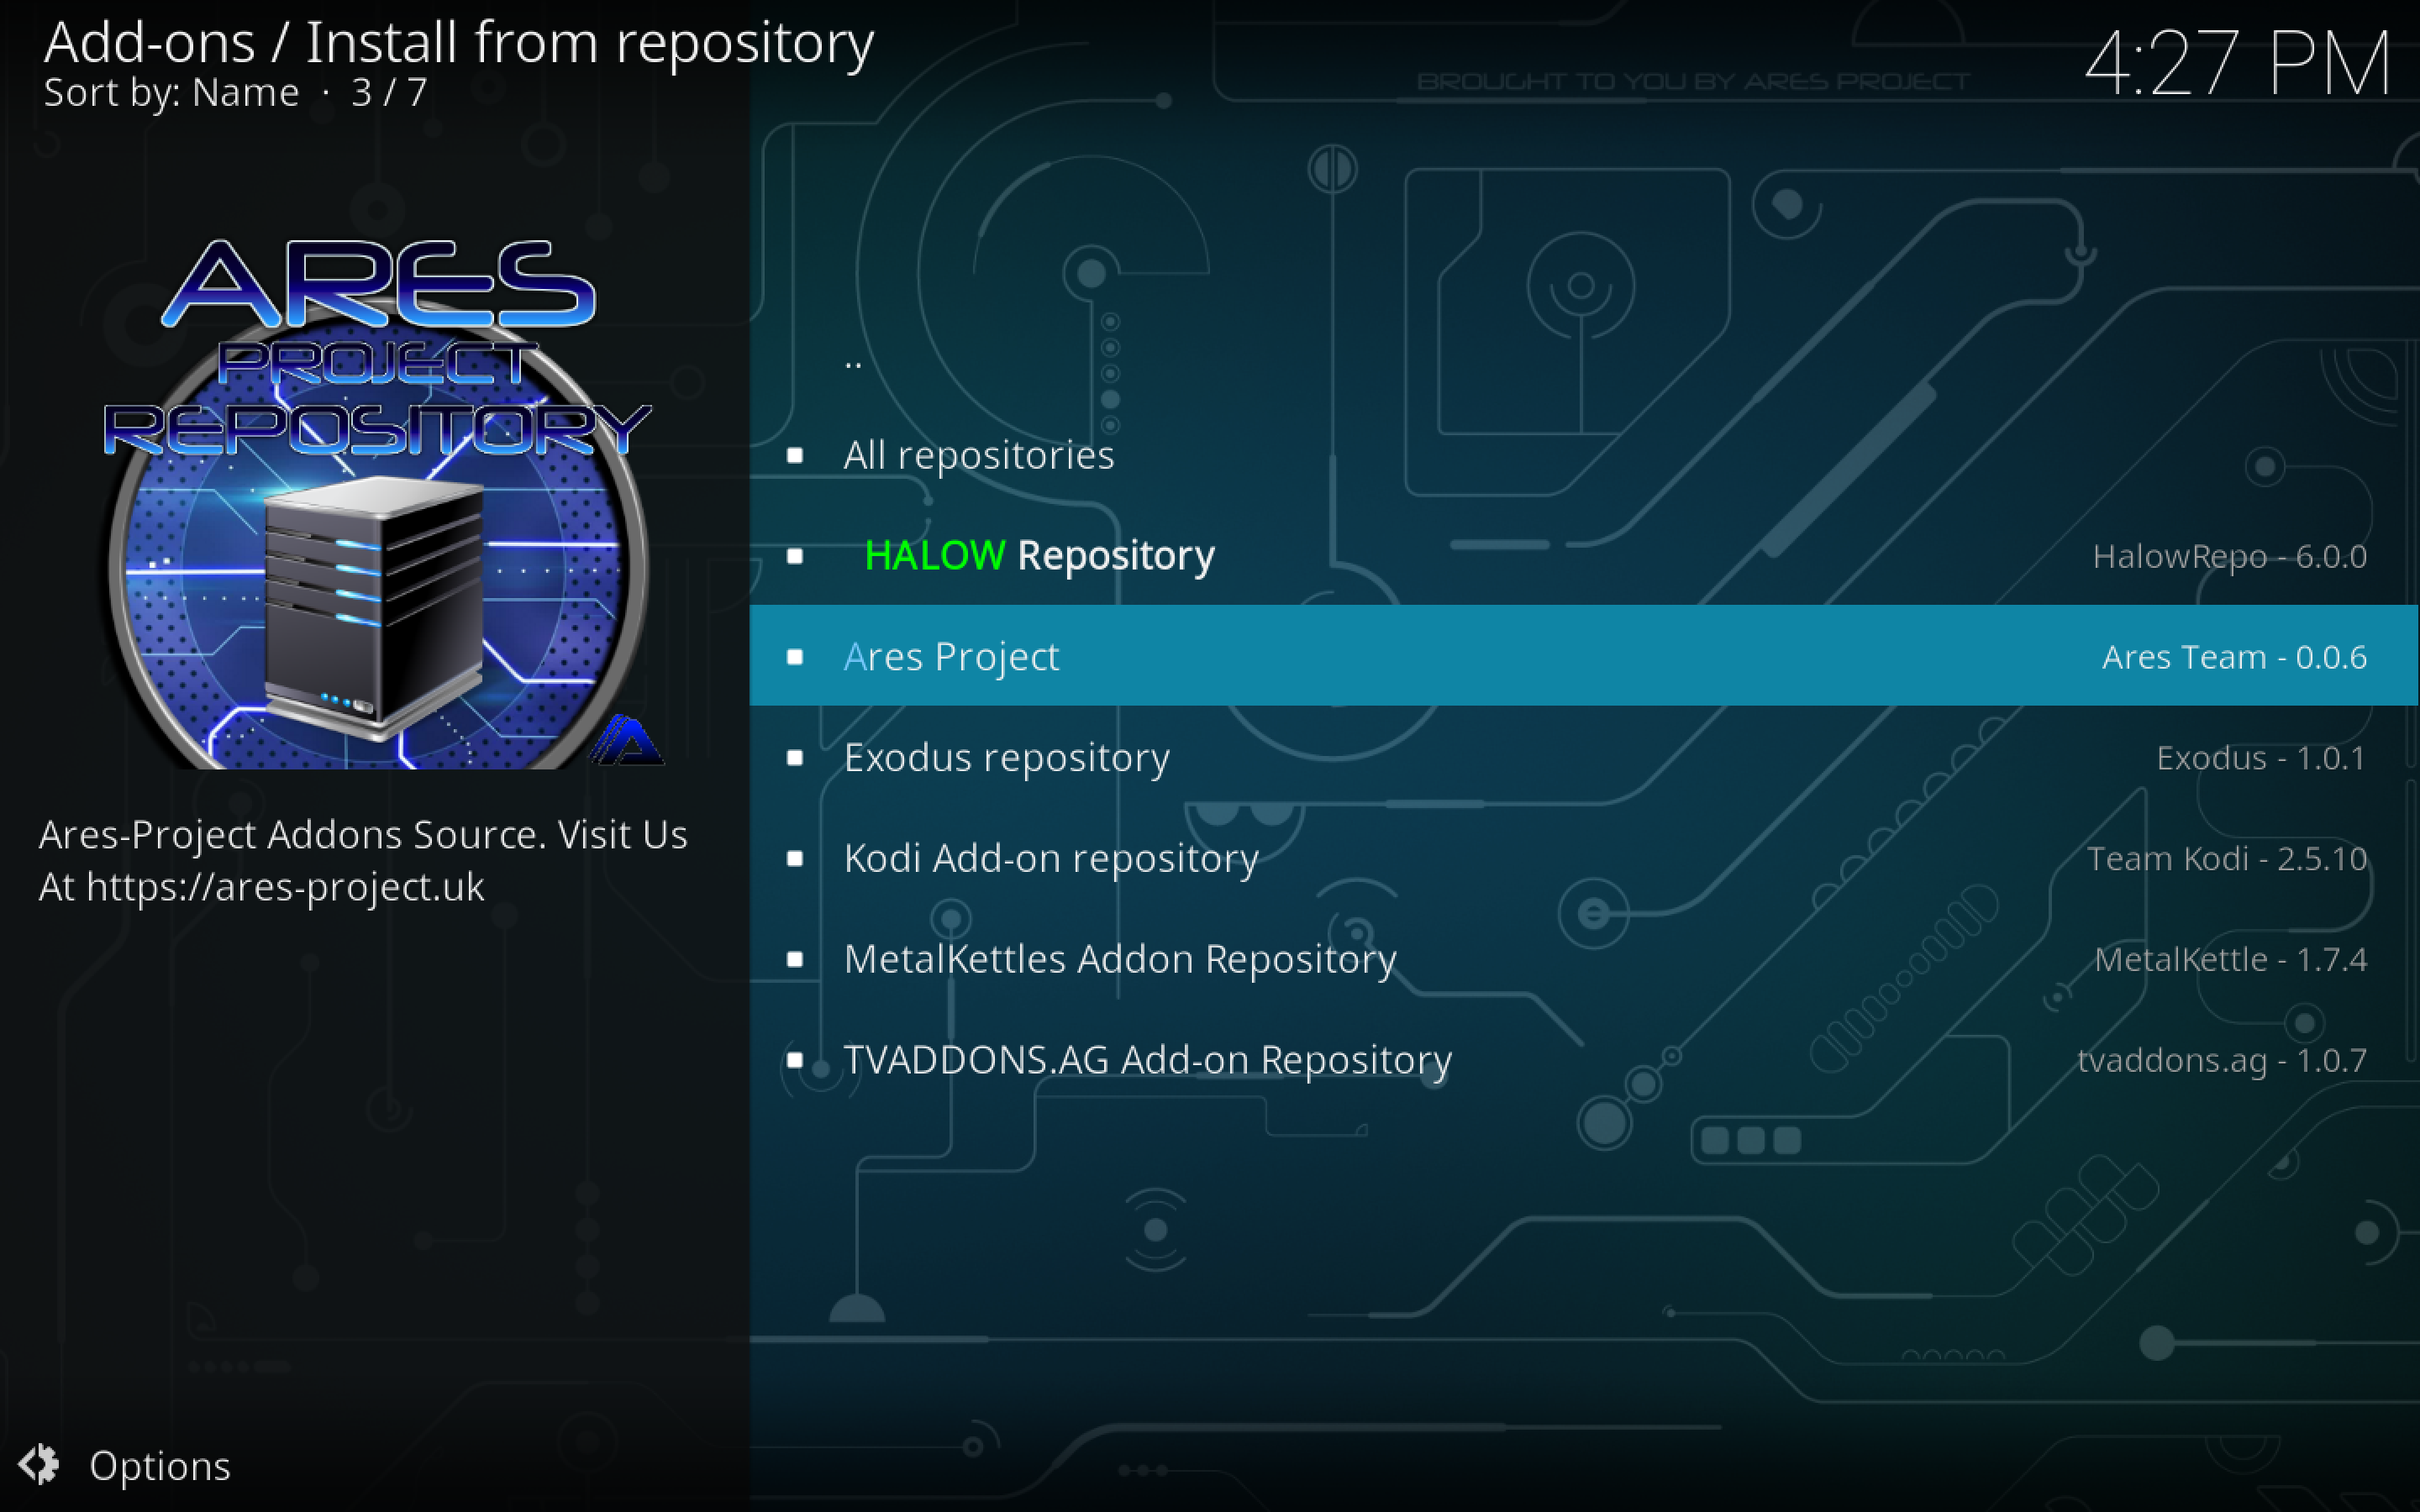Click 'tvaddons.ag - 1.0.7' version text
This screenshot has height=1512, width=2420.
point(2222,1060)
